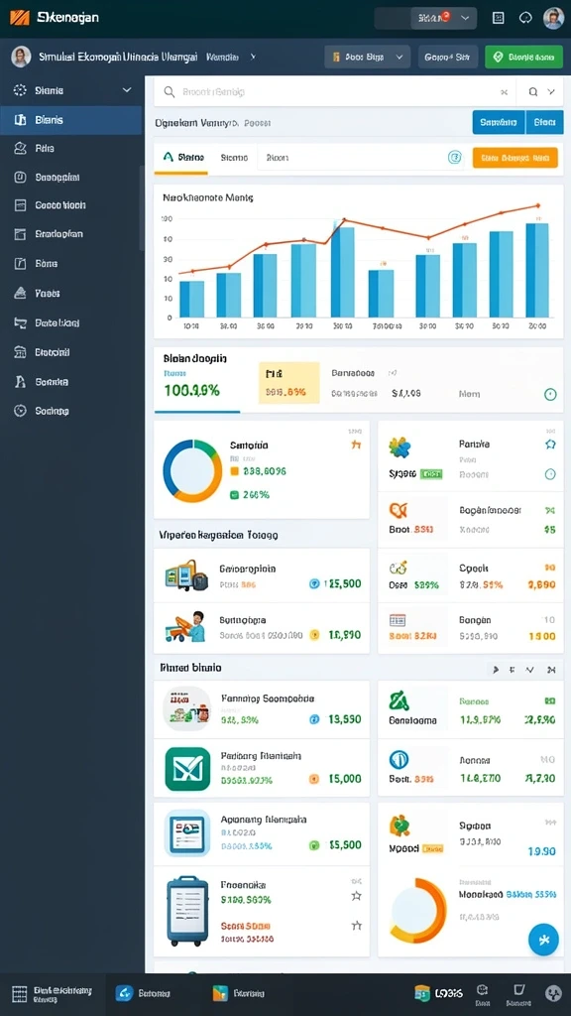The height and width of the screenshot is (1016, 571).
Task: Click the magnifier icon in the search field
Action: pyautogui.click(x=170, y=92)
